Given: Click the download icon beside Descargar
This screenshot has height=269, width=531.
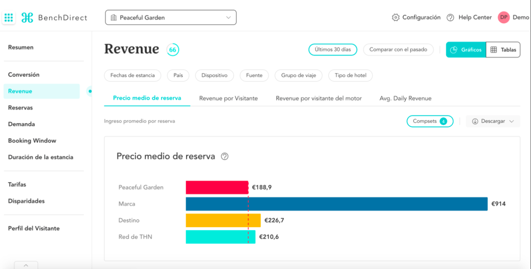Looking at the screenshot, I should [475, 121].
